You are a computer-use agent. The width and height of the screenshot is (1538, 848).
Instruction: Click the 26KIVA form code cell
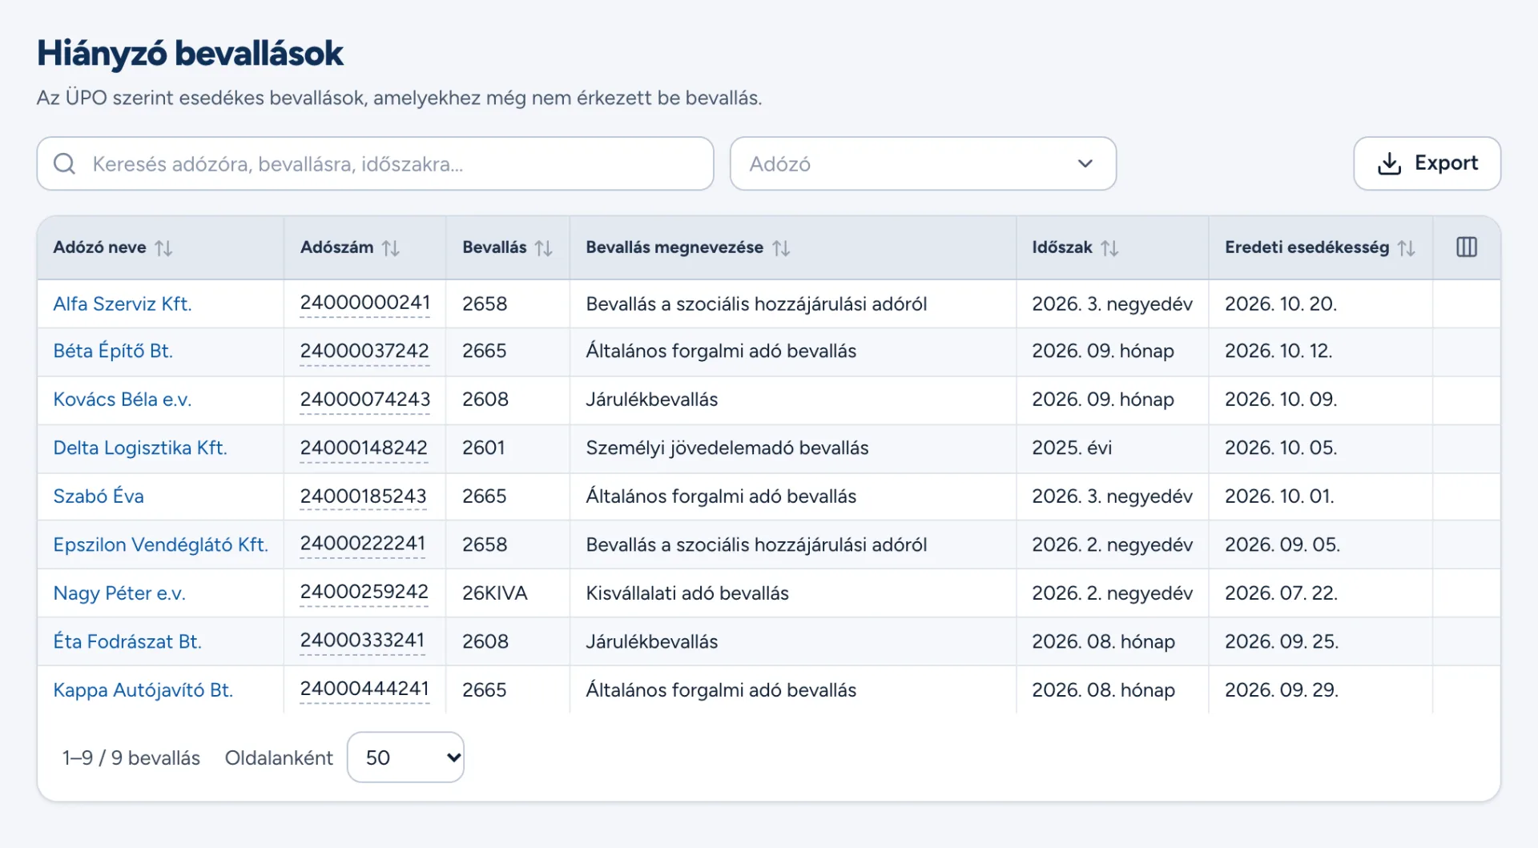(x=495, y=593)
